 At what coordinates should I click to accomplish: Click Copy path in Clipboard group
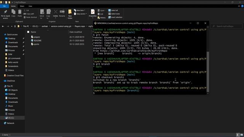[29, 14]
